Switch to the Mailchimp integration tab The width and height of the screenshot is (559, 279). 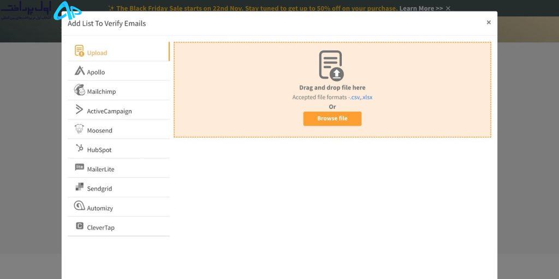(x=118, y=90)
